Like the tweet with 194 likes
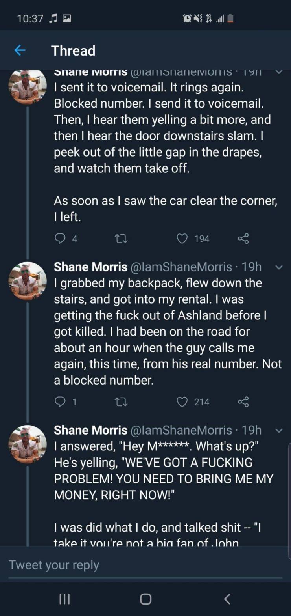This screenshot has height=616, width=291. tap(182, 239)
